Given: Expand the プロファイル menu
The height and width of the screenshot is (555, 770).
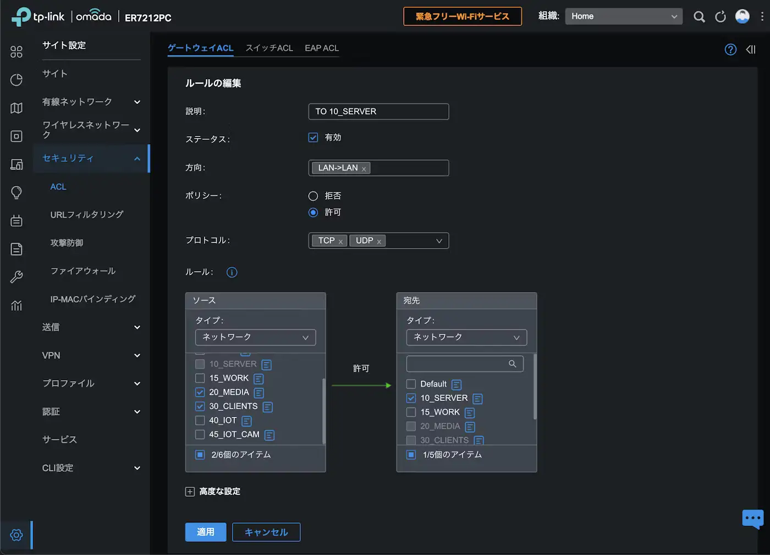Looking at the screenshot, I should 91,383.
